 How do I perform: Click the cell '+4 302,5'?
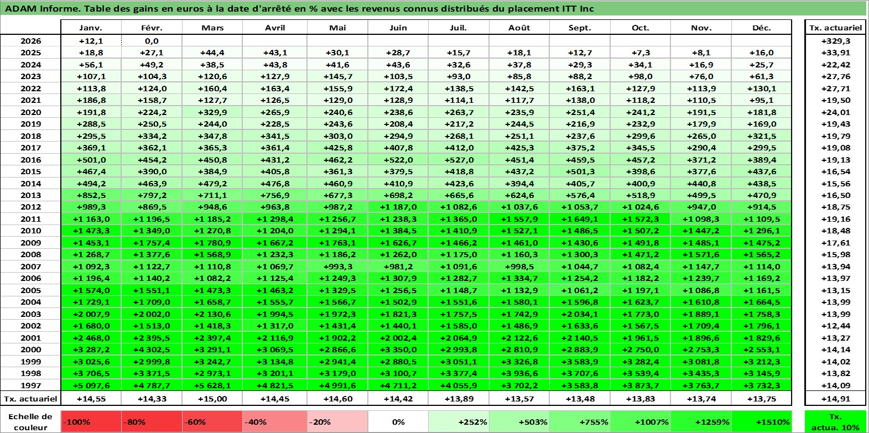pos(152,349)
